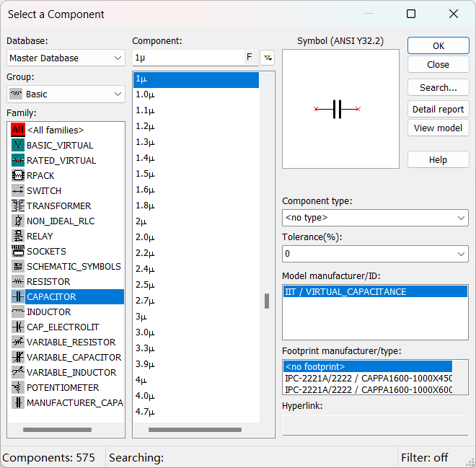Click the SWITCH family icon
Viewport: 476px width, 468px height.
click(x=18, y=190)
